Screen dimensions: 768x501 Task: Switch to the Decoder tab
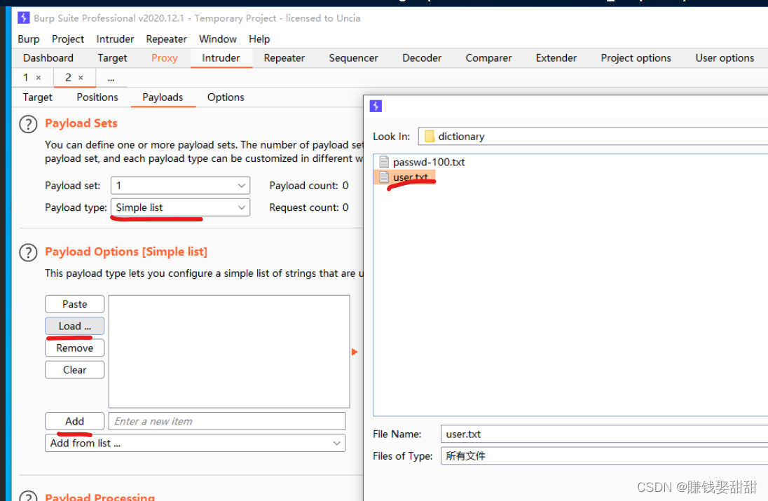(x=422, y=57)
